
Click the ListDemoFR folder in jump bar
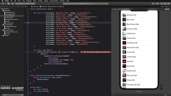44,7
